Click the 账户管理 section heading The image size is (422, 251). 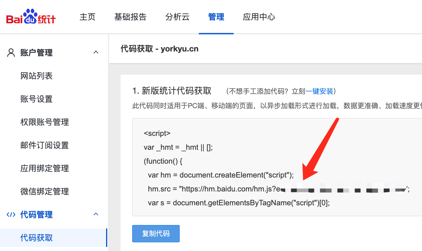coord(37,53)
